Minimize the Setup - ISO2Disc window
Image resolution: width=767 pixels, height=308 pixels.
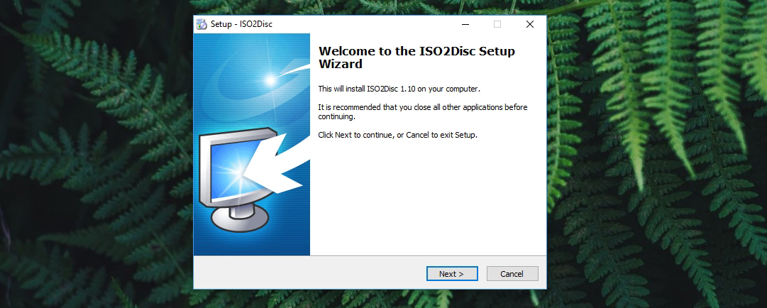click(x=465, y=24)
